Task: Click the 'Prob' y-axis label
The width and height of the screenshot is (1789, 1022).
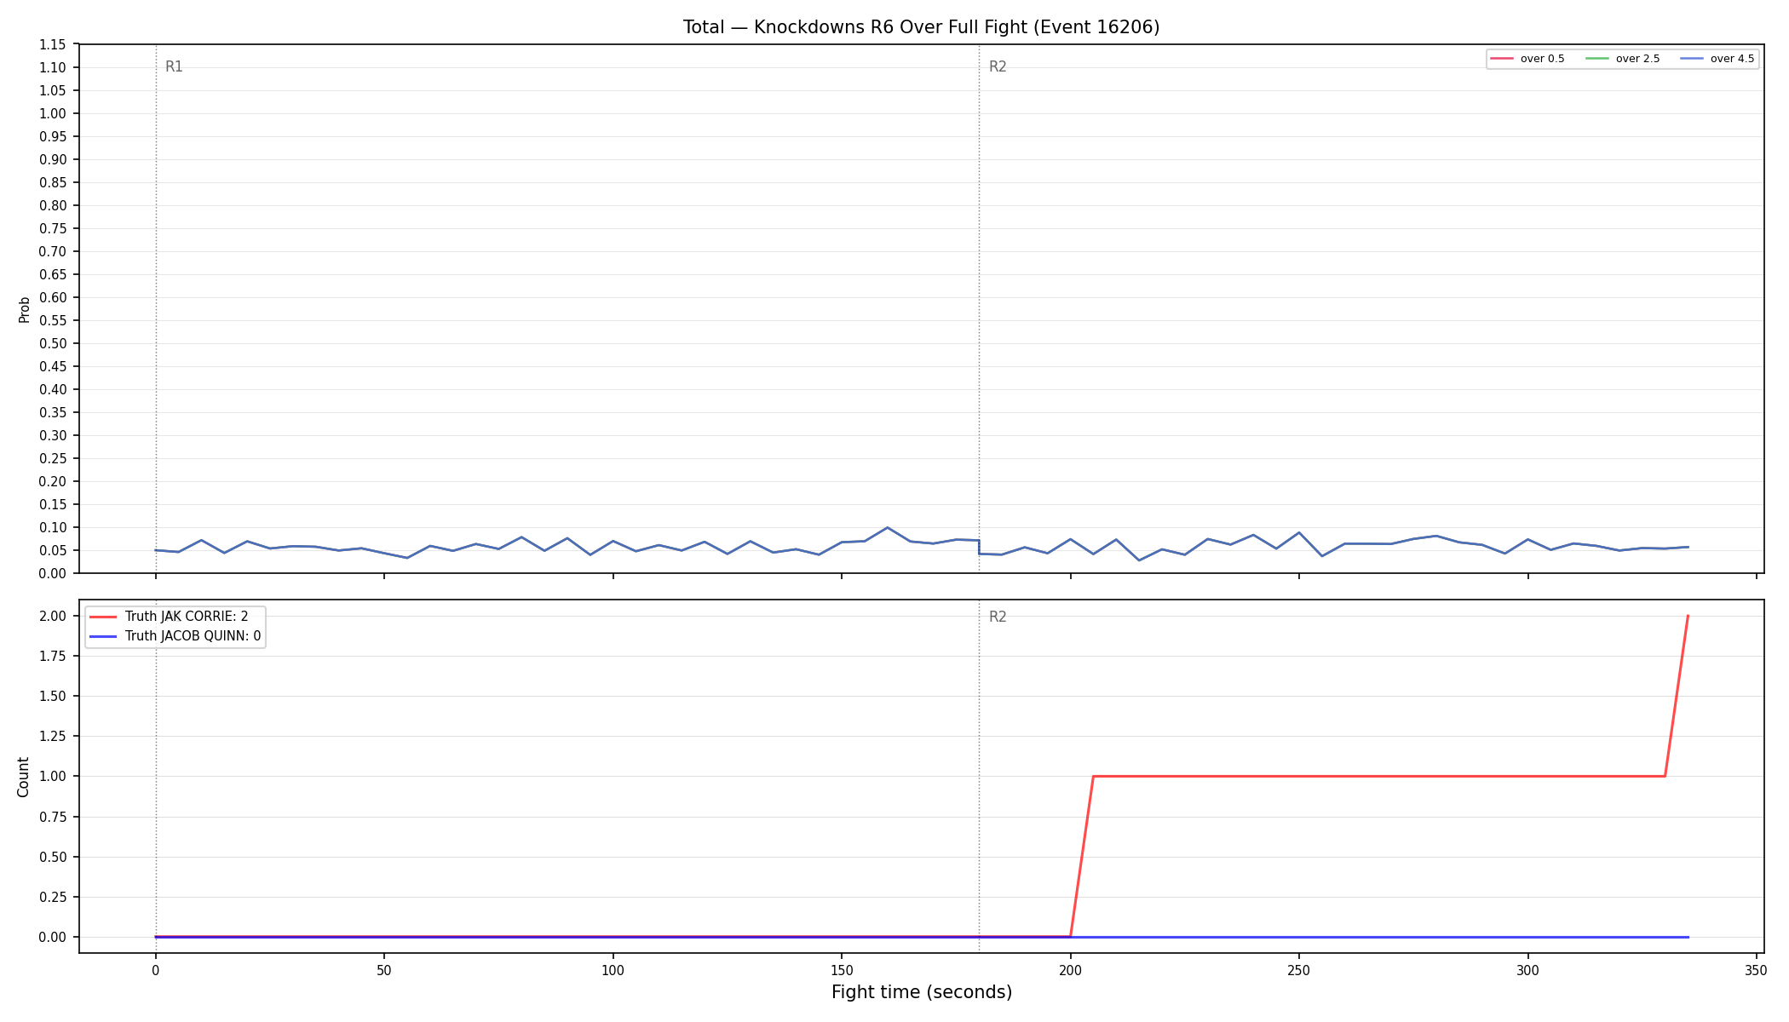Action: tap(24, 309)
